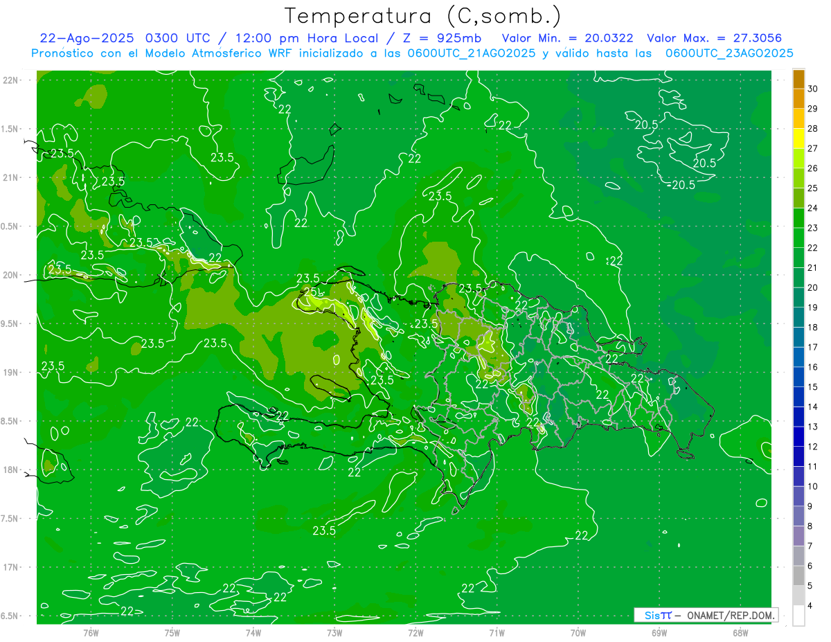Viewport: 831px width, 642px height.
Task: Click the white legend swatch below 4
Action: pos(798,615)
